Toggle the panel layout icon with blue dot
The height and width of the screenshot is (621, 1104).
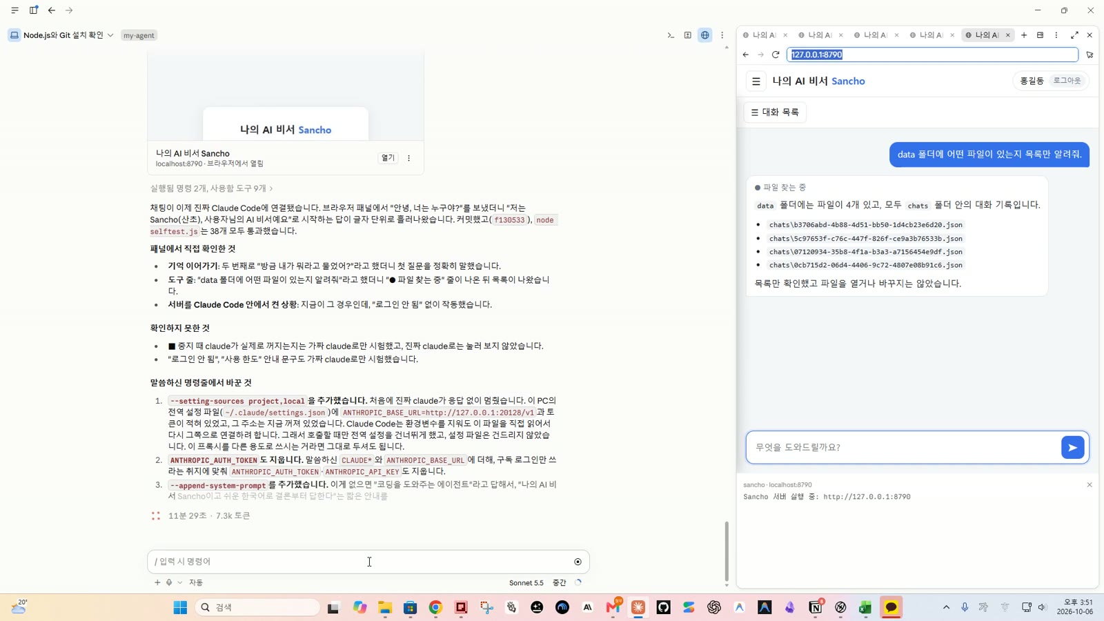point(33,10)
